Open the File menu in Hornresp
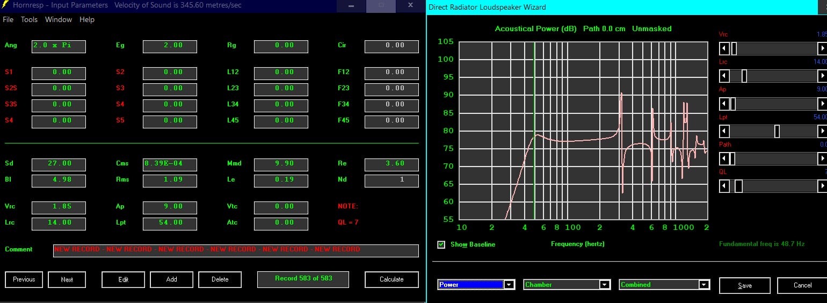 8,19
